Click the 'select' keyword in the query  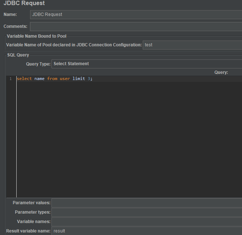point(24,79)
